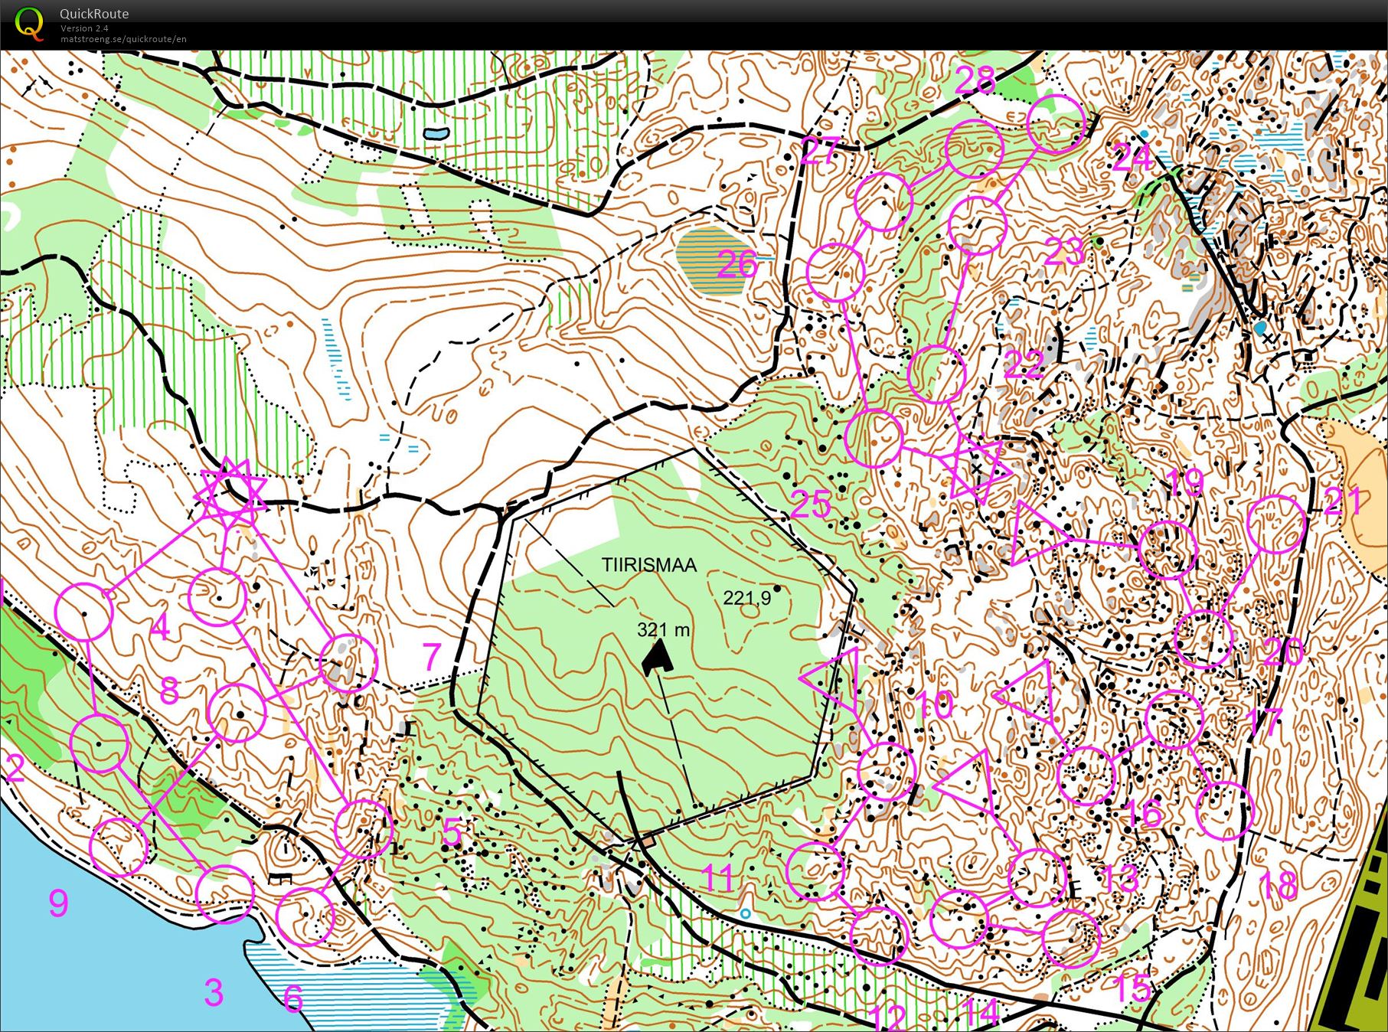1388x1032 pixels.
Task: Select control number 25 label
Action: (x=812, y=504)
